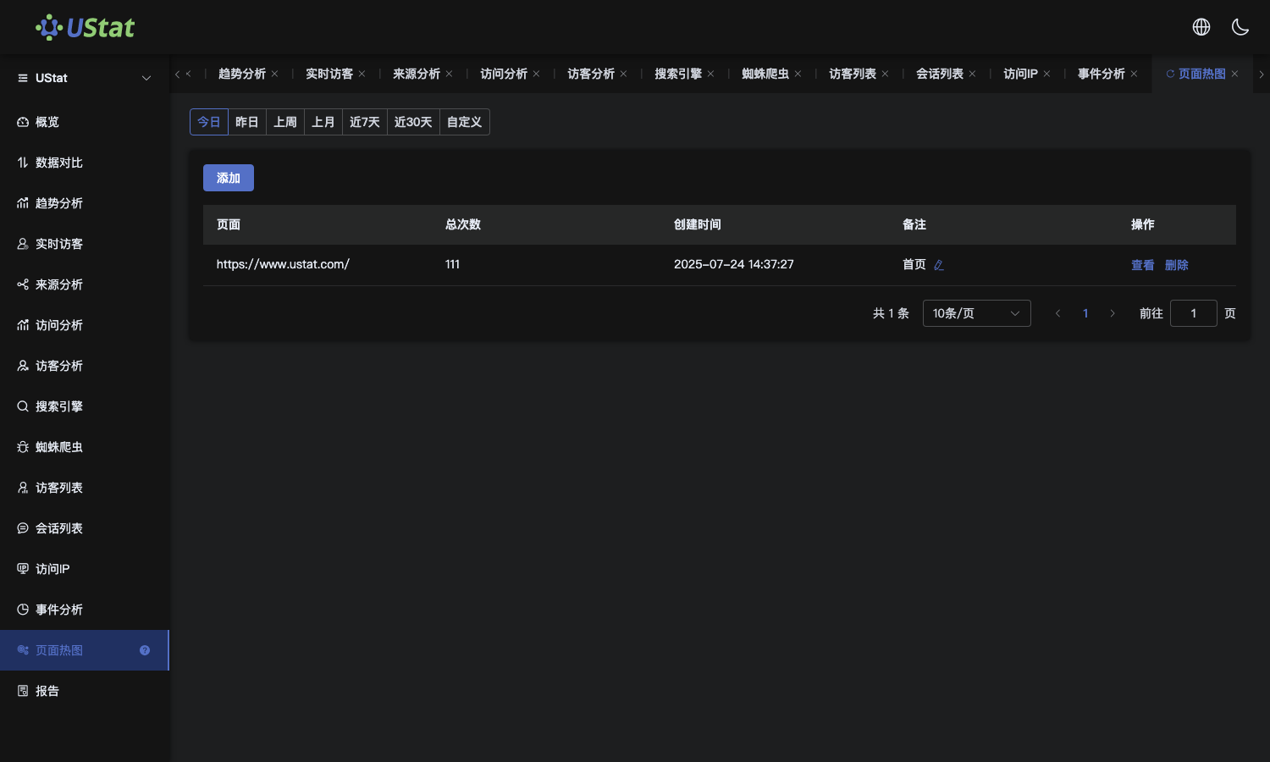
Task: Open the language globe menu
Action: [x=1201, y=27]
